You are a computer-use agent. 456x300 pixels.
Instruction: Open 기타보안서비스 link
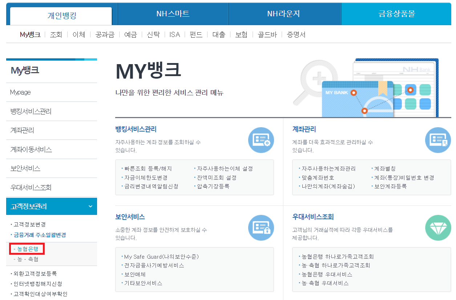click(x=143, y=283)
